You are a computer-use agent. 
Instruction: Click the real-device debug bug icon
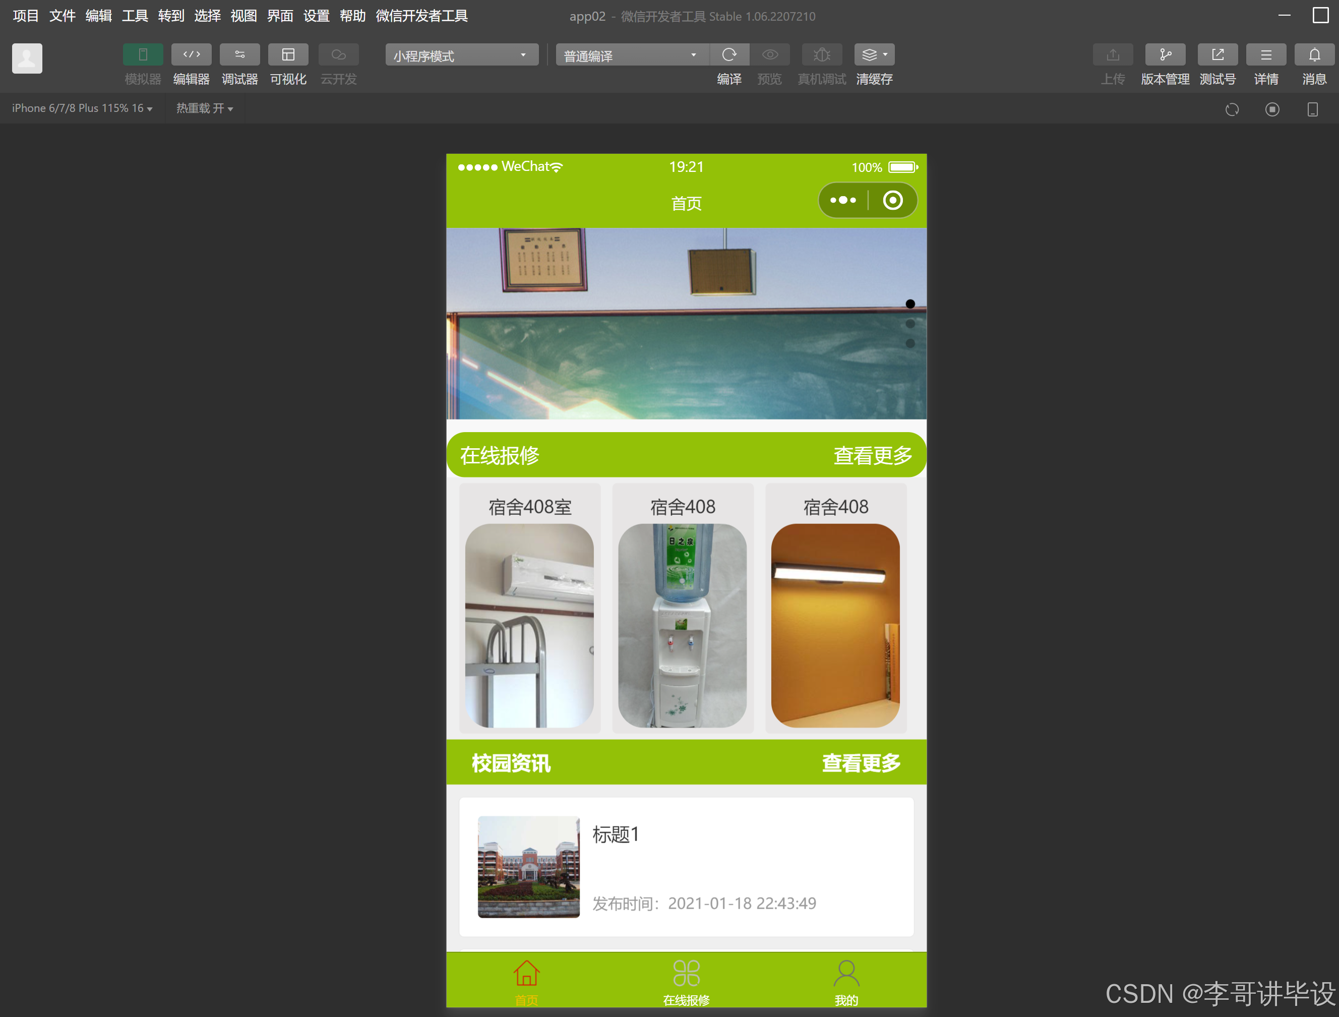(821, 55)
